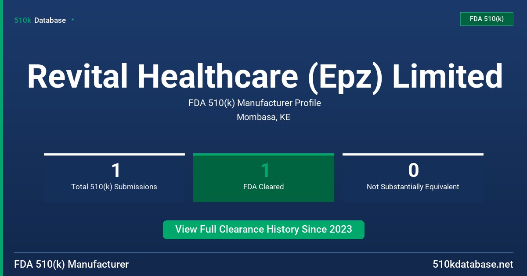Click the FDA 510(k) Manufacturer Profile subtitle
527x276 pixels.
(x=255, y=103)
